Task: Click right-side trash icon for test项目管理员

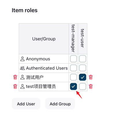Action: pos(91,86)
